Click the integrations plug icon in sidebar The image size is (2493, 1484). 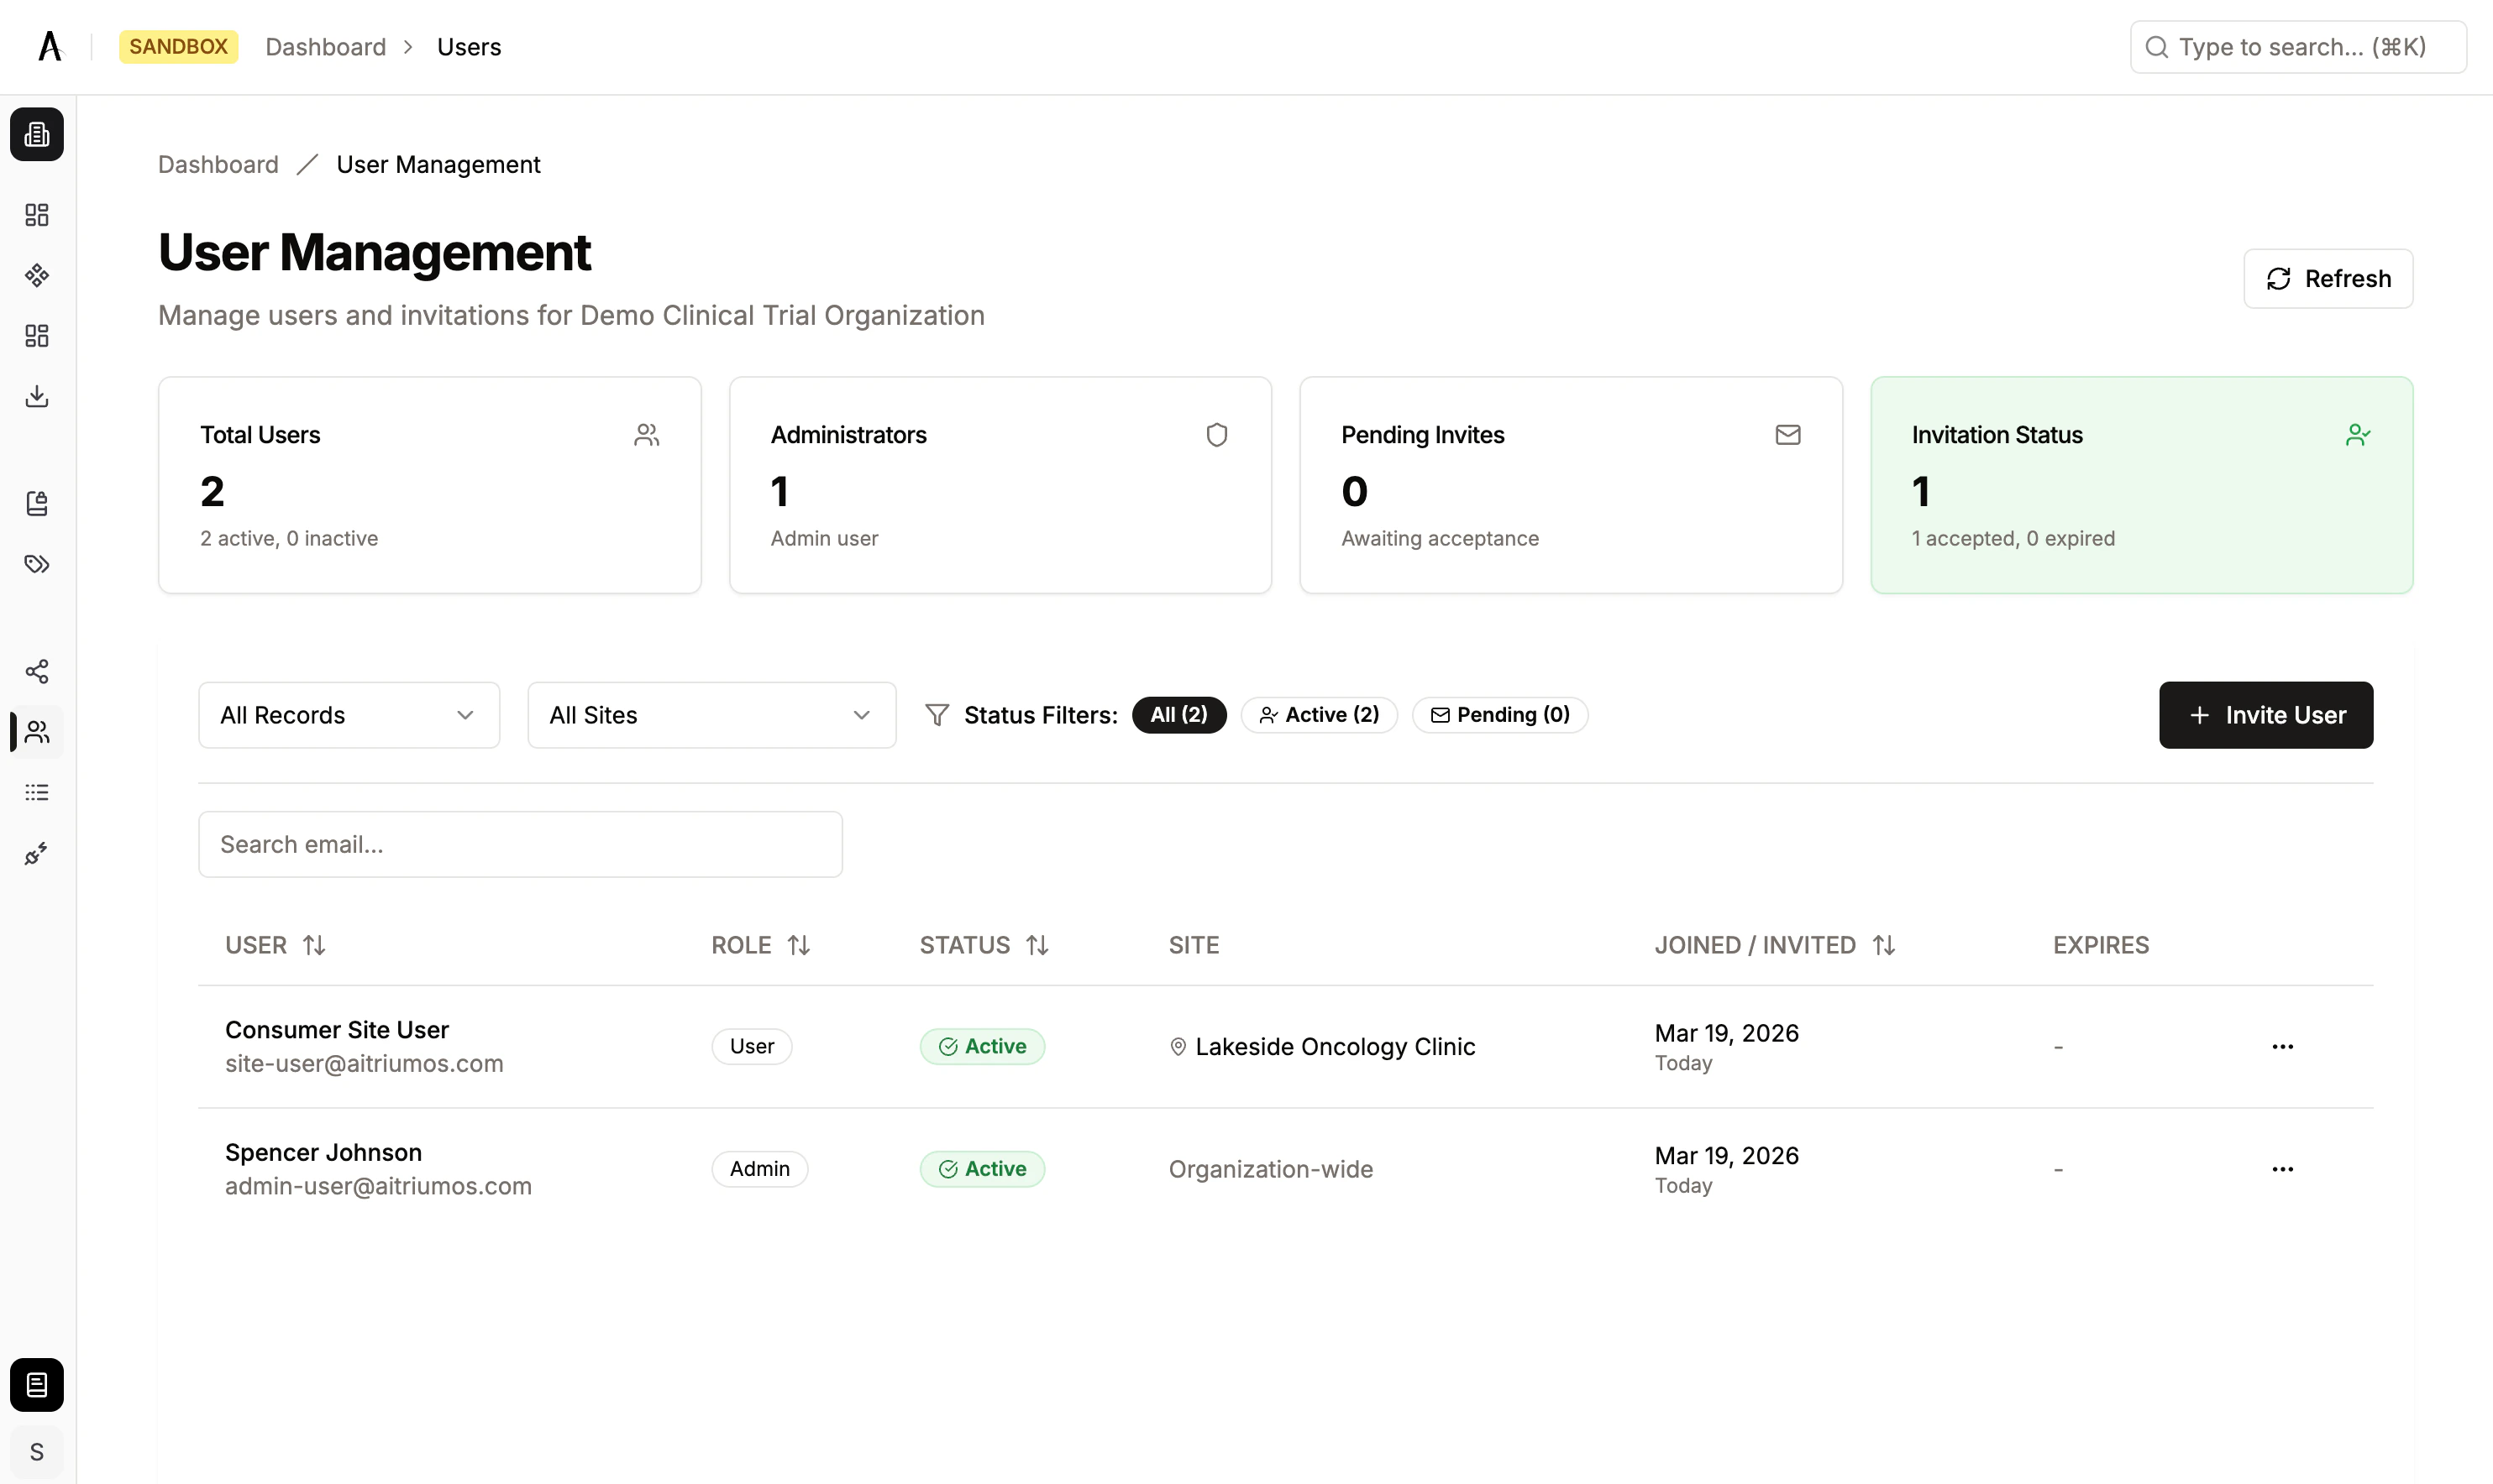(x=37, y=853)
